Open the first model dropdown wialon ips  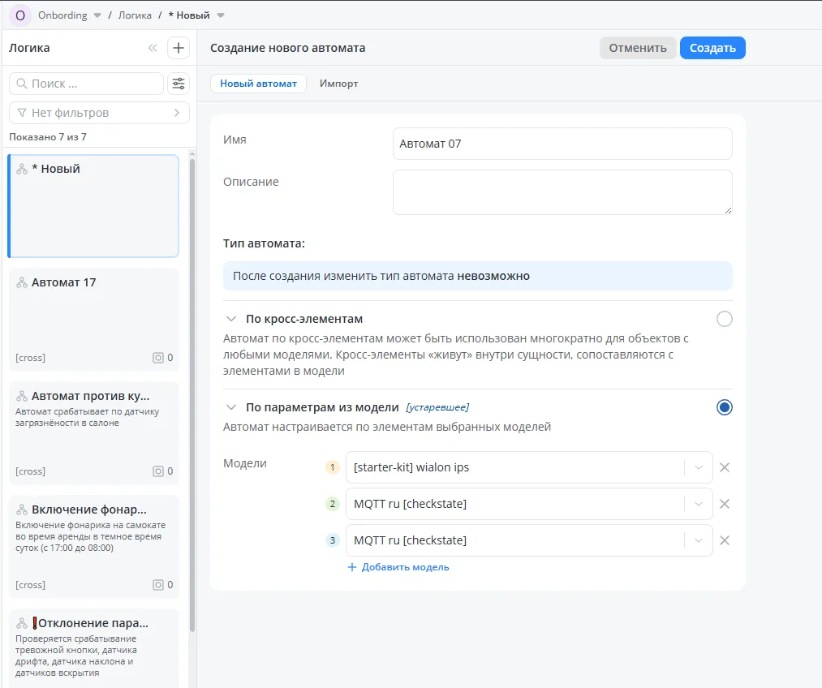(698, 467)
